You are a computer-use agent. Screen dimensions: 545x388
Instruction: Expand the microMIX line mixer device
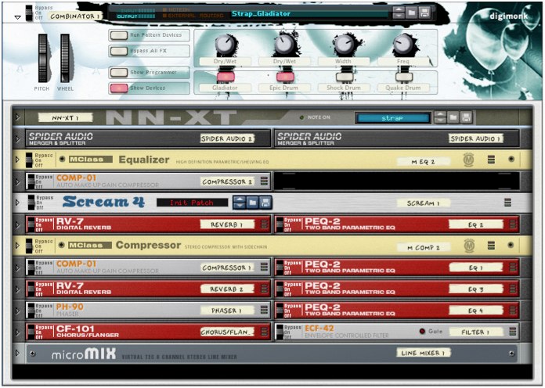17,354
